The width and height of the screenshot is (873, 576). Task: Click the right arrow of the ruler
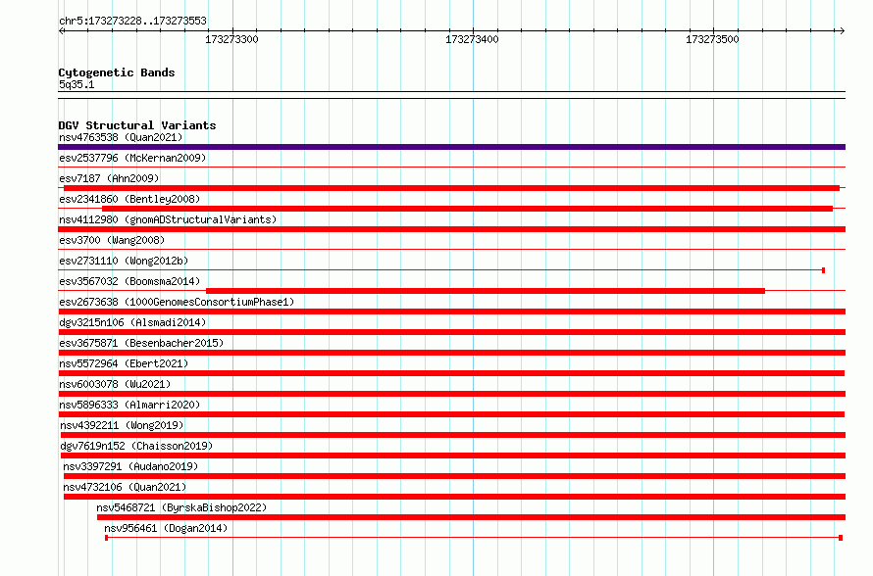(842, 30)
